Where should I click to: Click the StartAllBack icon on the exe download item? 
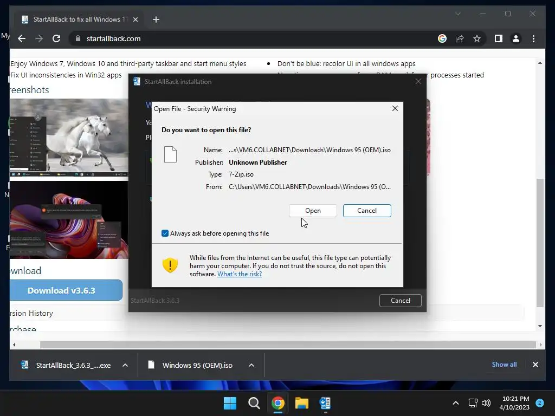click(25, 365)
